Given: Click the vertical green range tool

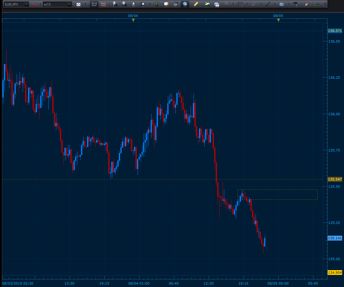Looking at the screenshot, I should click(157, 4).
